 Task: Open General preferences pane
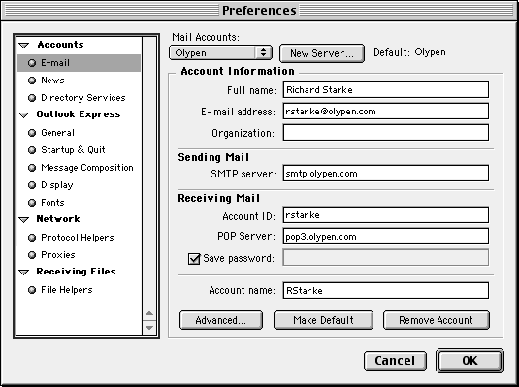point(57,133)
